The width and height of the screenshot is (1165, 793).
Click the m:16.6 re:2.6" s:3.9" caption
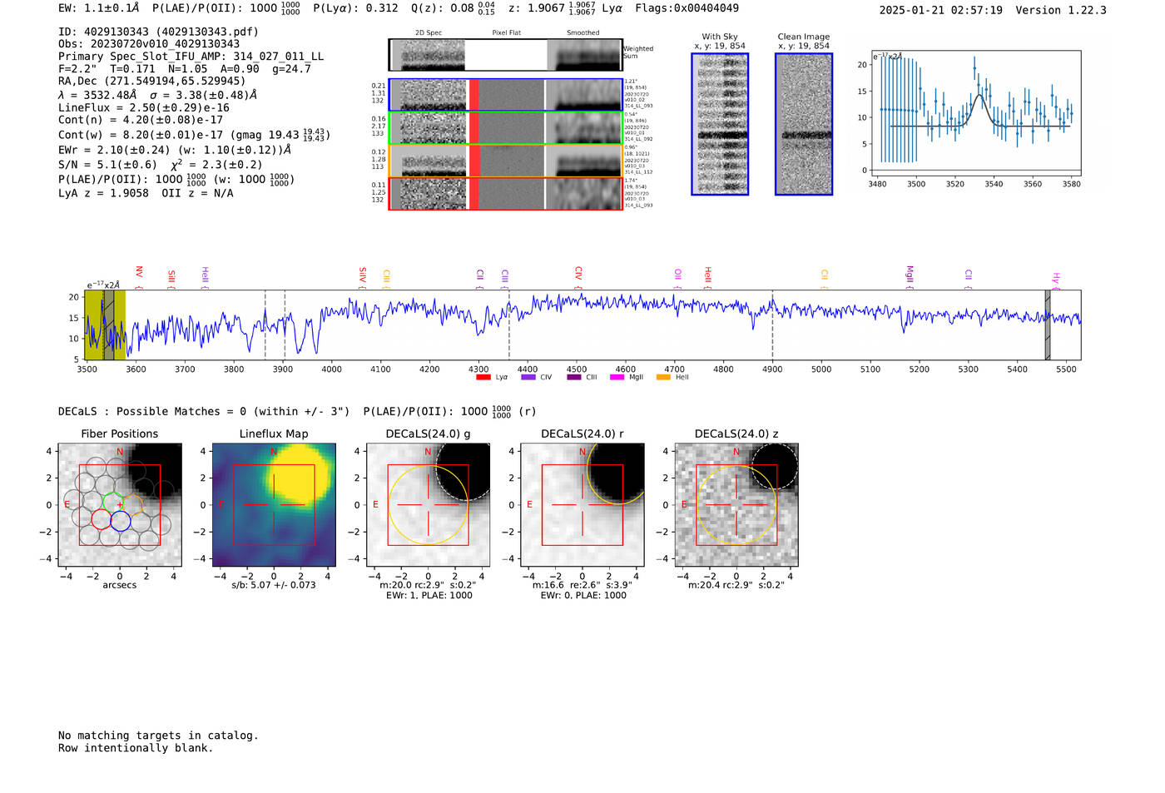tap(582, 585)
